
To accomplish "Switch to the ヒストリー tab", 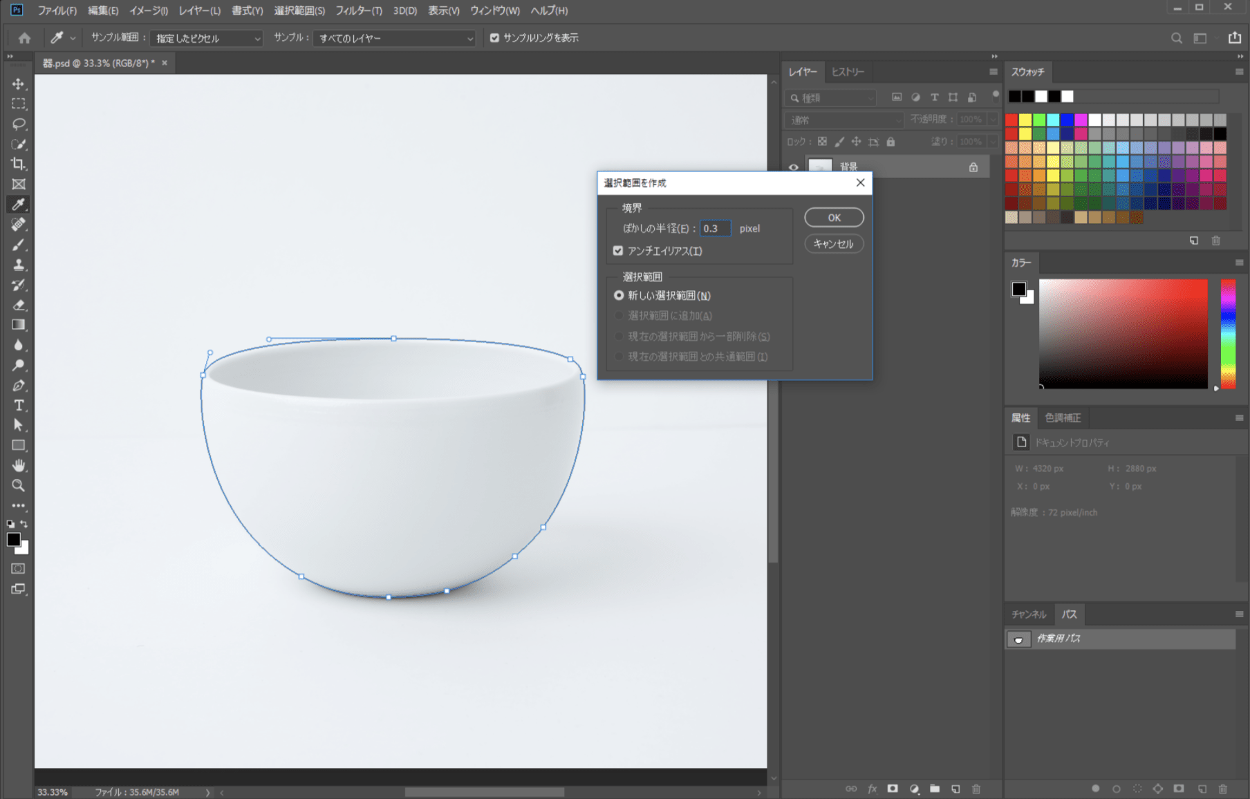I will click(848, 72).
